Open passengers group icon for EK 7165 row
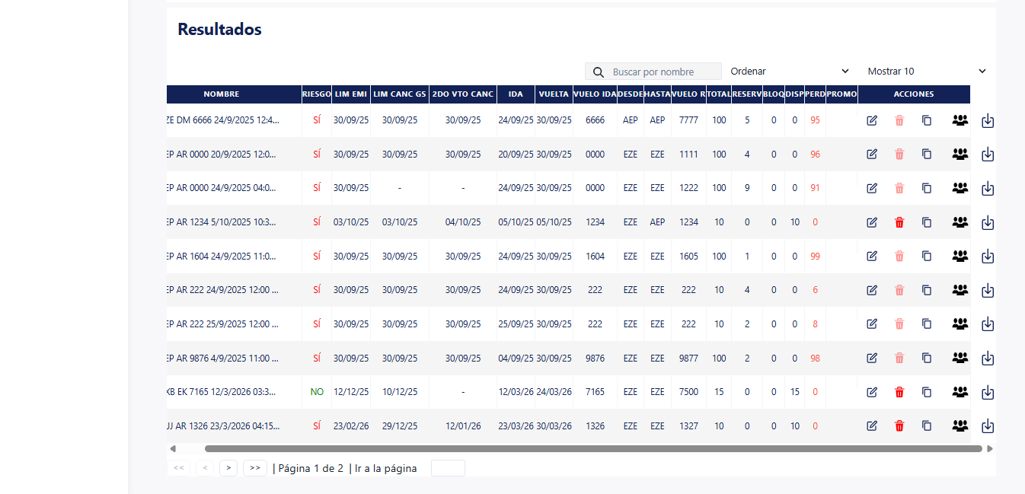The width and height of the screenshot is (1025, 494). click(x=960, y=392)
